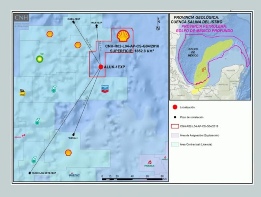
Task: Click the red-outlined legend rectangle swatch
Action: (175, 126)
